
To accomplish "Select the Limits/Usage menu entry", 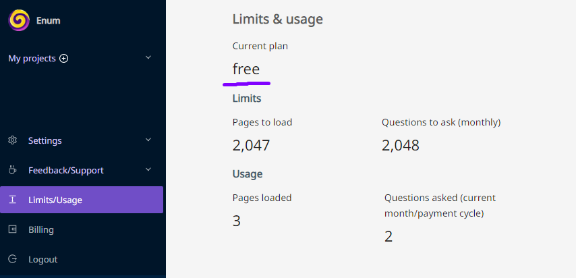I will click(82, 200).
